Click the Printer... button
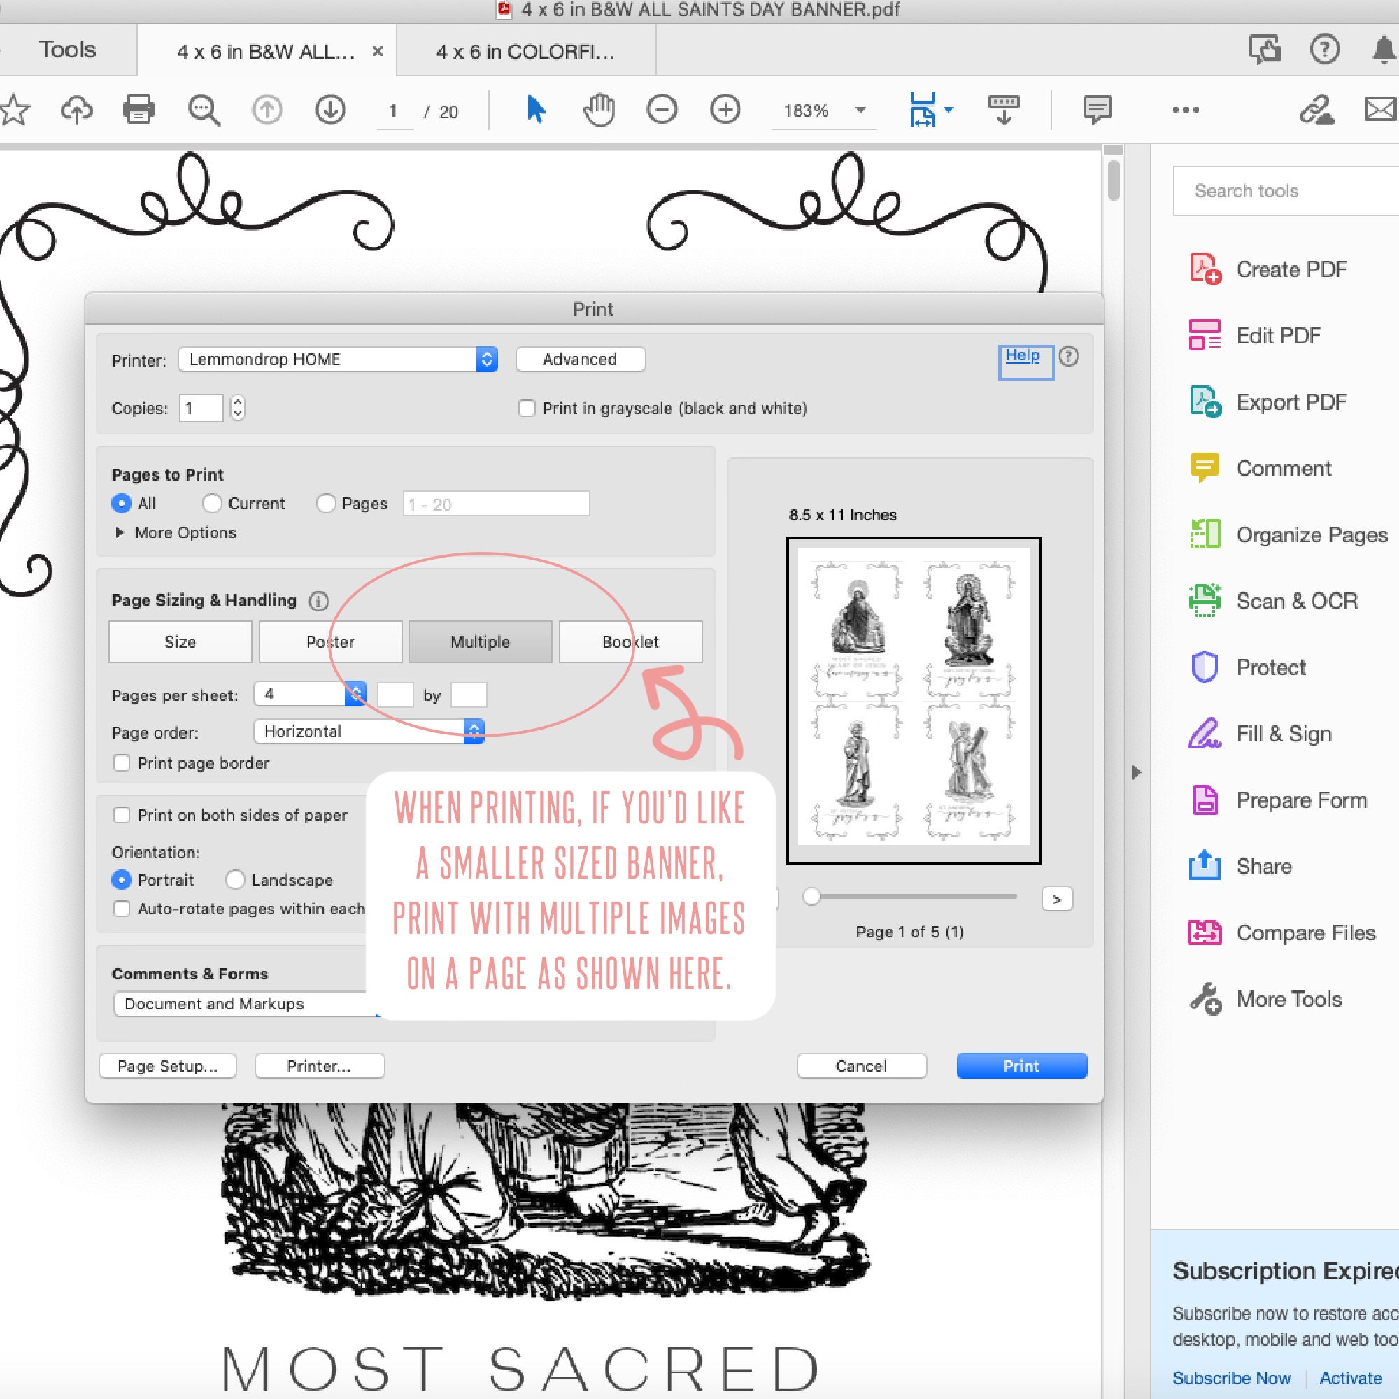The height and width of the screenshot is (1399, 1399). [x=320, y=1066]
